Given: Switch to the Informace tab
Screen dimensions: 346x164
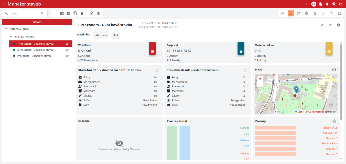Looking at the screenshot, I should tap(101, 35).
